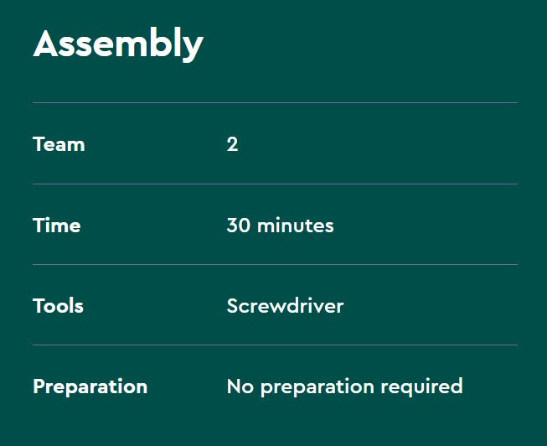Click the capital A of Assembly heading

(x=46, y=44)
